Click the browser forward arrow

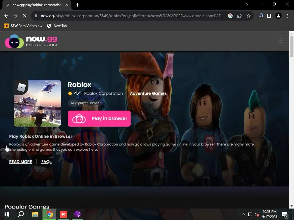pos(16,16)
